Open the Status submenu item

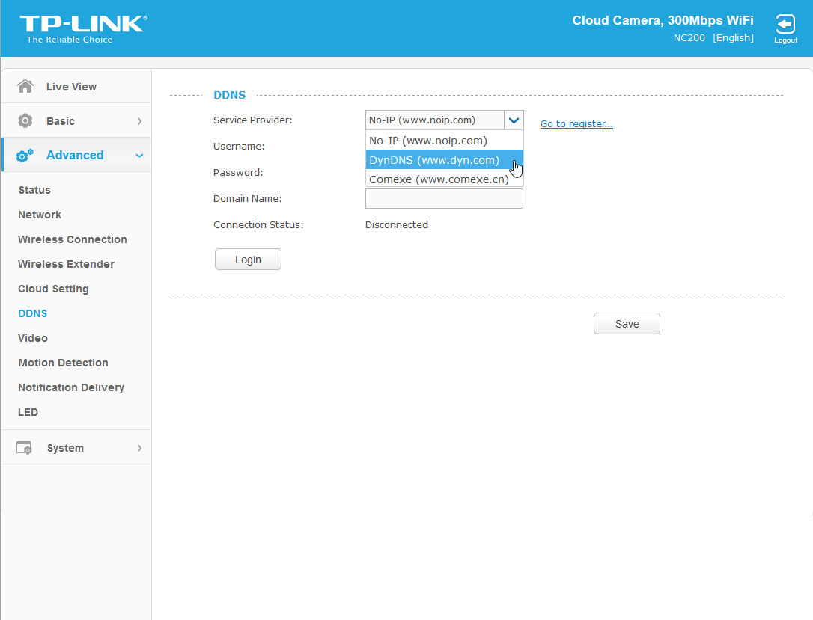click(x=34, y=190)
